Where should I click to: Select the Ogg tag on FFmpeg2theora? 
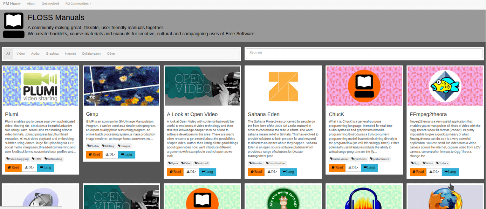pyautogui.click(x=415, y=163)
